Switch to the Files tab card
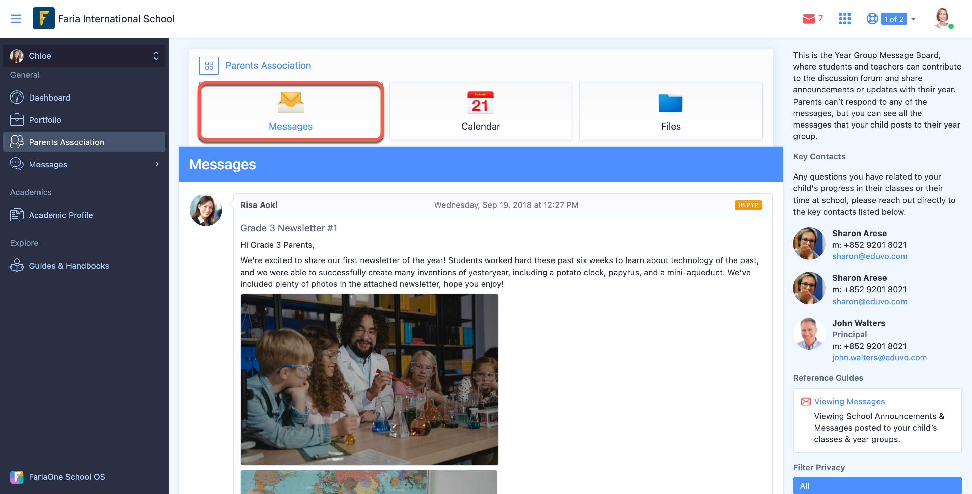The image size is (972, 494). 671,111
